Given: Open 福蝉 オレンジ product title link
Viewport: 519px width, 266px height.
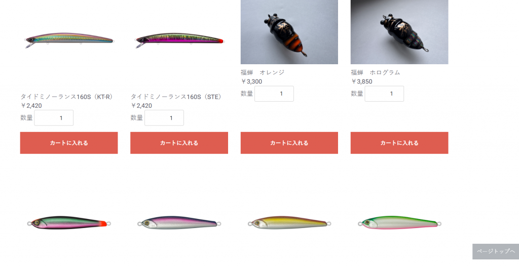Looking at the screenshot, I should (263, 72).
